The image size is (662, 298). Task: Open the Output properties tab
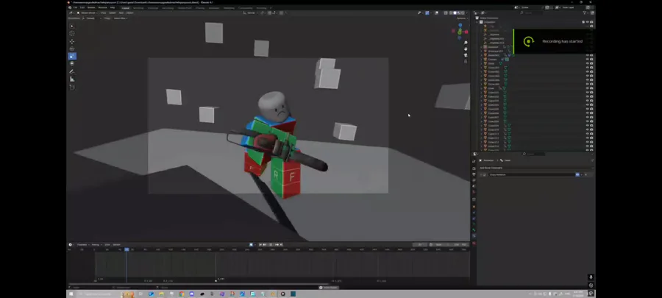(474, 174)
